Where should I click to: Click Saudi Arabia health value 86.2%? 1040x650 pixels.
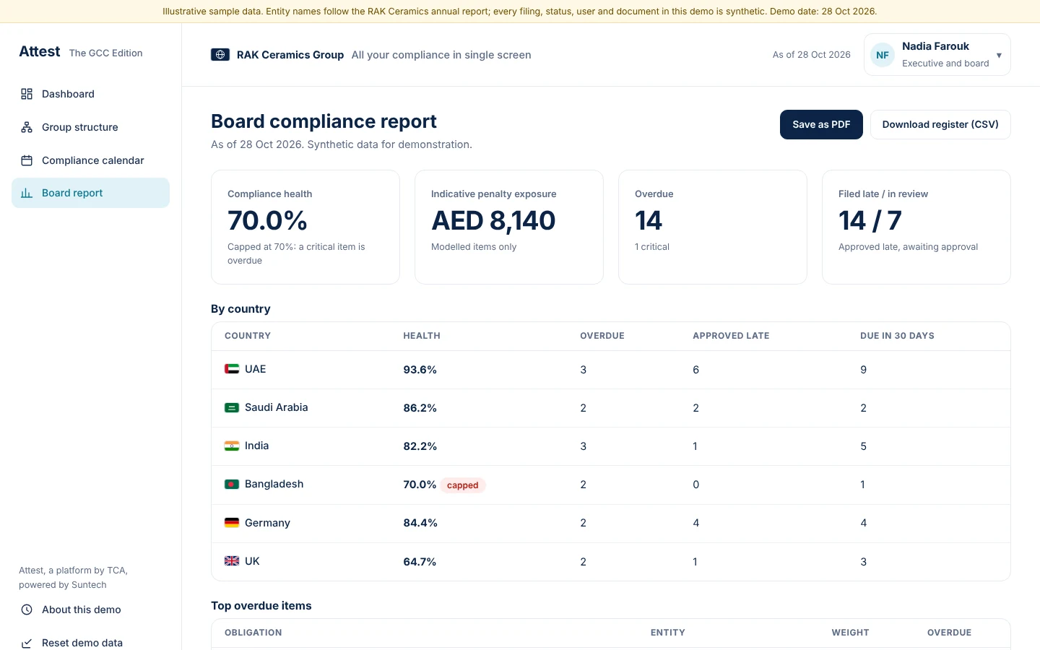pos(420,408)
